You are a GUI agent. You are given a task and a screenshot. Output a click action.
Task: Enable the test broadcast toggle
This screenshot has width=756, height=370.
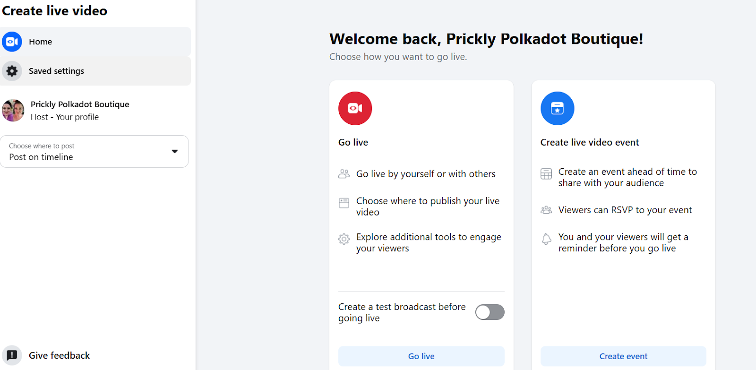point(490,312)
